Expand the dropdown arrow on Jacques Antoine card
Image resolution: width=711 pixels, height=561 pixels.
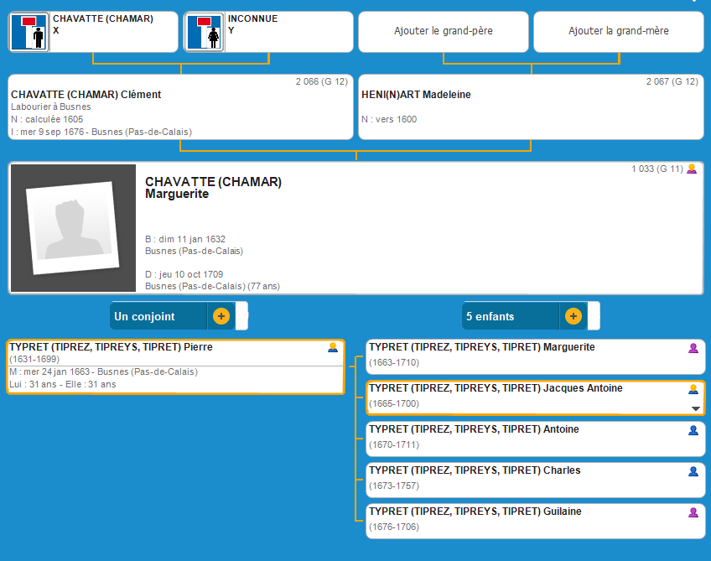(694, 408)
